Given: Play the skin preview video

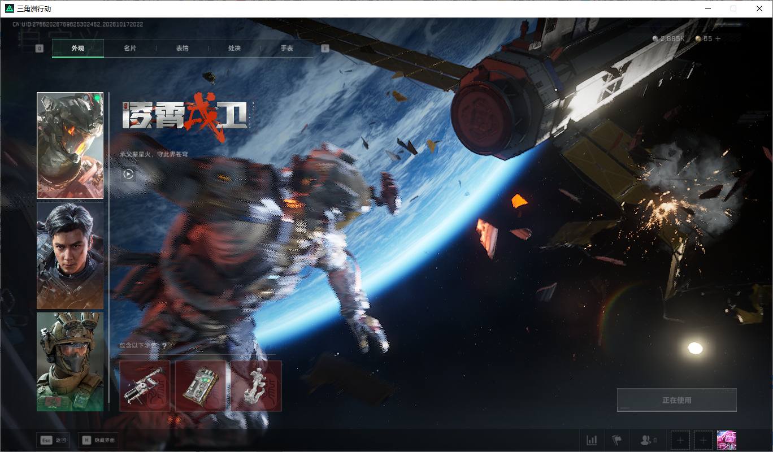Looking at the screenshot, I should [x=128, y=174].
